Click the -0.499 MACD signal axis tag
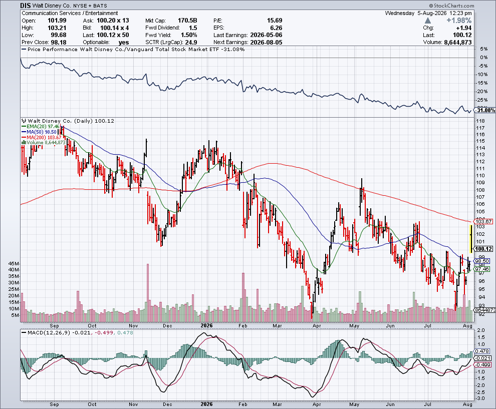 (x=483, y=364)
